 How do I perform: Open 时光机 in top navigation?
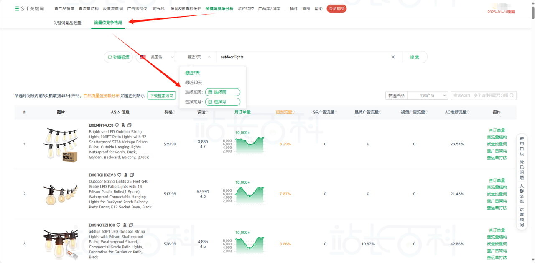click(x=159, y=9)
